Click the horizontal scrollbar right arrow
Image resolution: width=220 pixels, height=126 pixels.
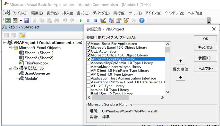pos(162,97)
